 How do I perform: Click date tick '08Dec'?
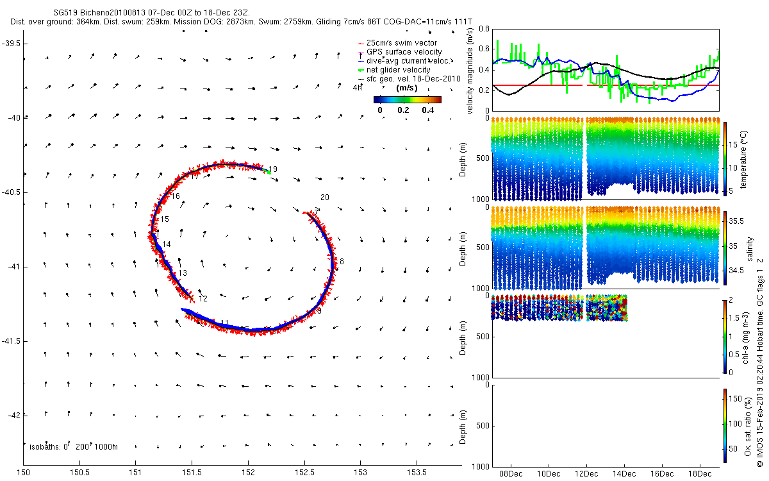(511, 474)
